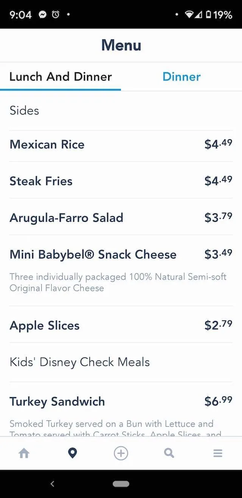The height and width of the screenshot is (498, 242).
Task: Select the Lunch And Dinner tab
Action: [x=60, y=76]
